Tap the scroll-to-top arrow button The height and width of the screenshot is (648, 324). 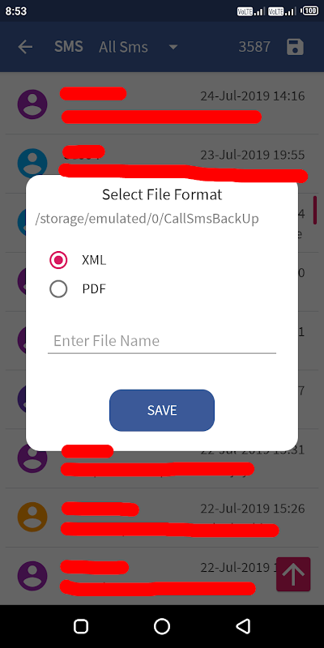pyautogui.click(x=293, y=574)
